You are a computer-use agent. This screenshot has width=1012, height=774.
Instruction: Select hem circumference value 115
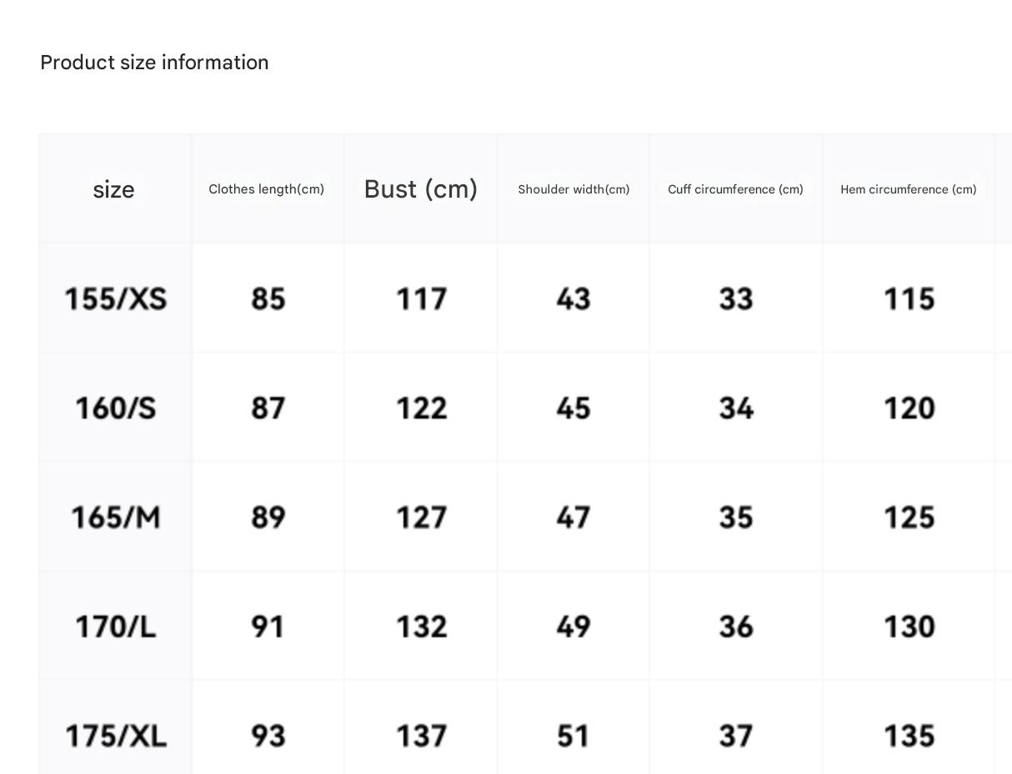point(909,299)
